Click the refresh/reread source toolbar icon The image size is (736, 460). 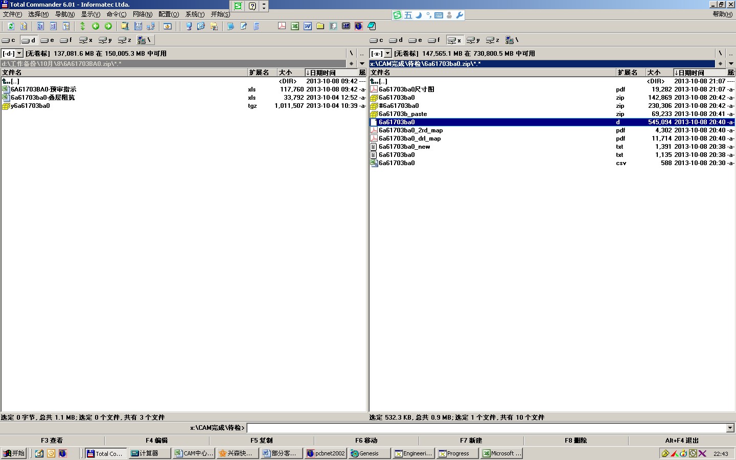pos(11,26)
